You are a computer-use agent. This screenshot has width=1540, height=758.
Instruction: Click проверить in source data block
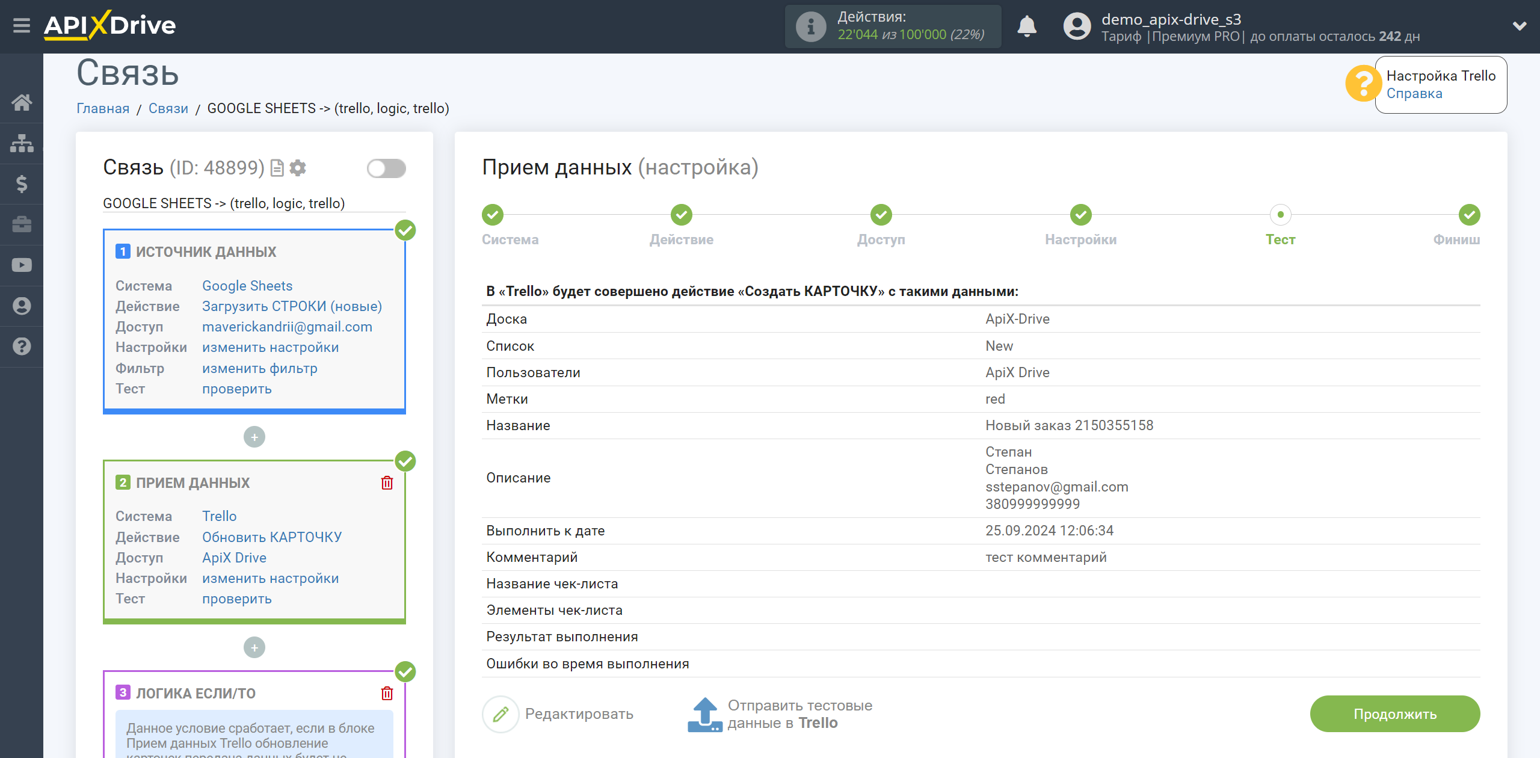point(237,389)
